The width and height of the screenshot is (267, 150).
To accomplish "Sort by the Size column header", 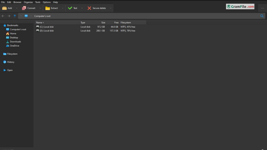I will click(103, 23).
